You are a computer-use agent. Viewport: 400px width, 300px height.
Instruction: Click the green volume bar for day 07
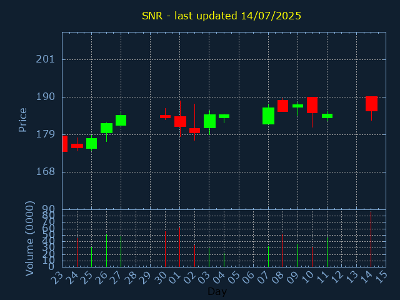click(x=268, y=257)
